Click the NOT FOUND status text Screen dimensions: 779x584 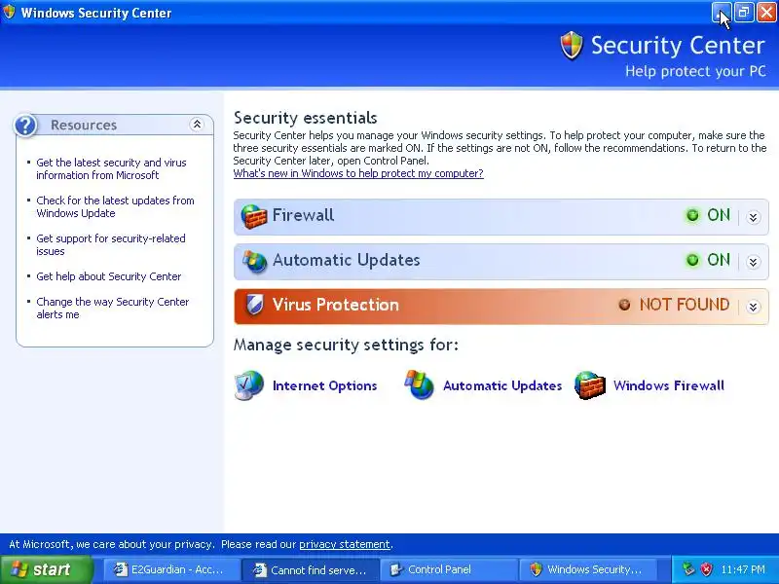pyautogui.click(x=685, y=305)
